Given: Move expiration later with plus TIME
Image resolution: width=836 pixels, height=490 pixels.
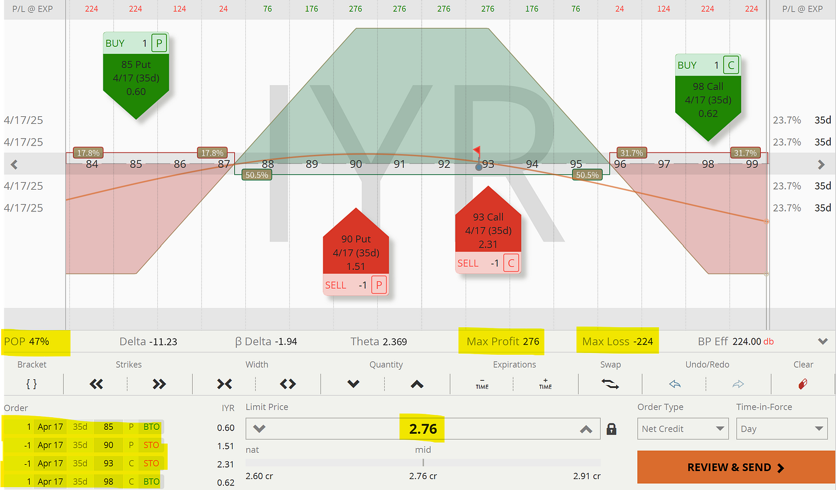Looking at the screenshot, I should point(545,384).
